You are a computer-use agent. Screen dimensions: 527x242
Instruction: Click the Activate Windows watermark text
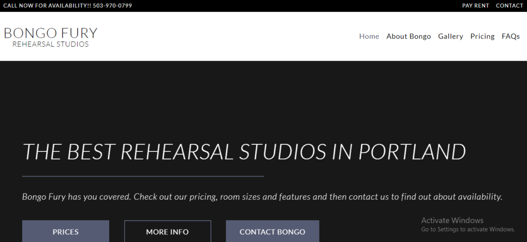coord(452,220)
